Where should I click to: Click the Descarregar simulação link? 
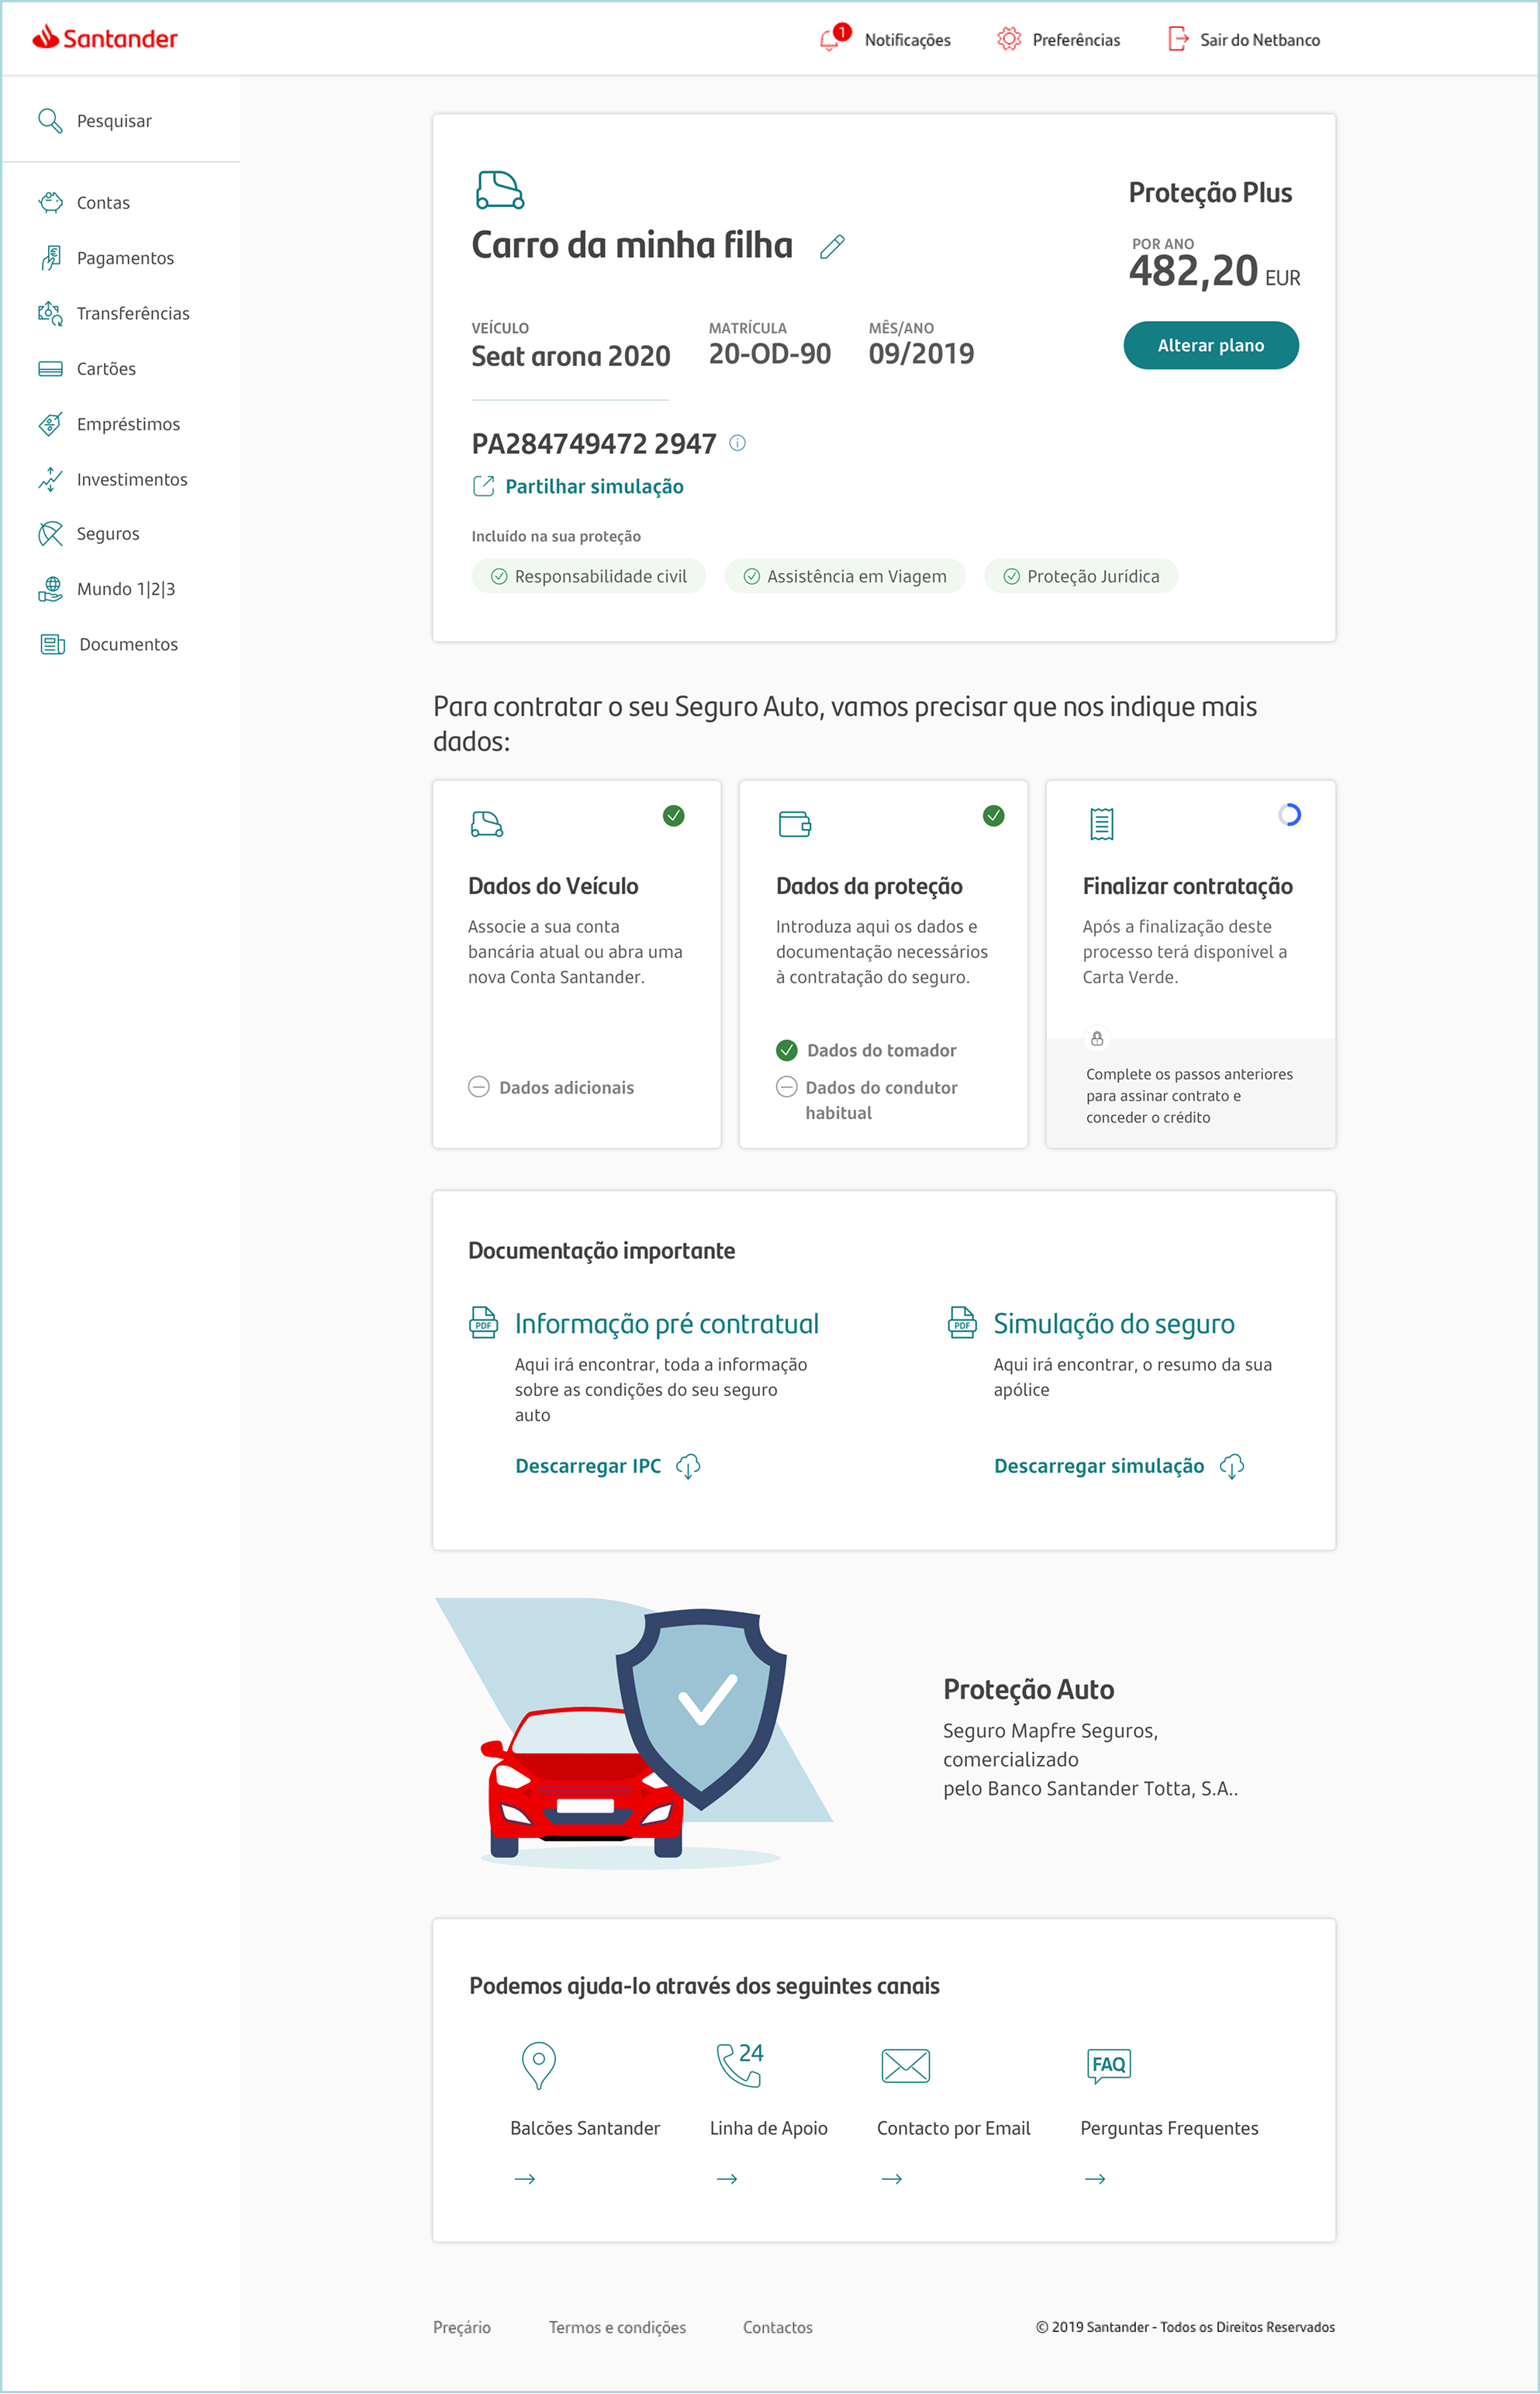coord(1099,1467)
